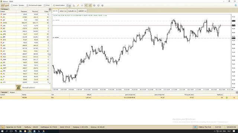Click the bell icon in status bar left
This screenshot has width=238, height=133.
[x=3, y=127]
